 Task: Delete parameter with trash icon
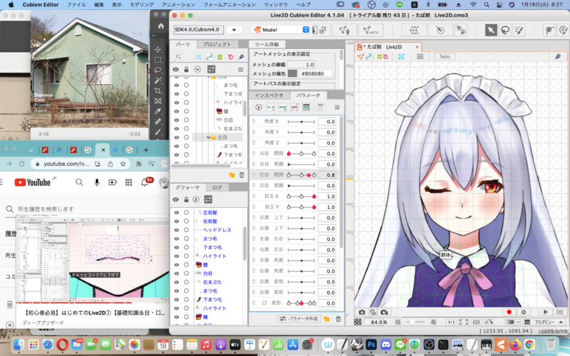[338, 318]
